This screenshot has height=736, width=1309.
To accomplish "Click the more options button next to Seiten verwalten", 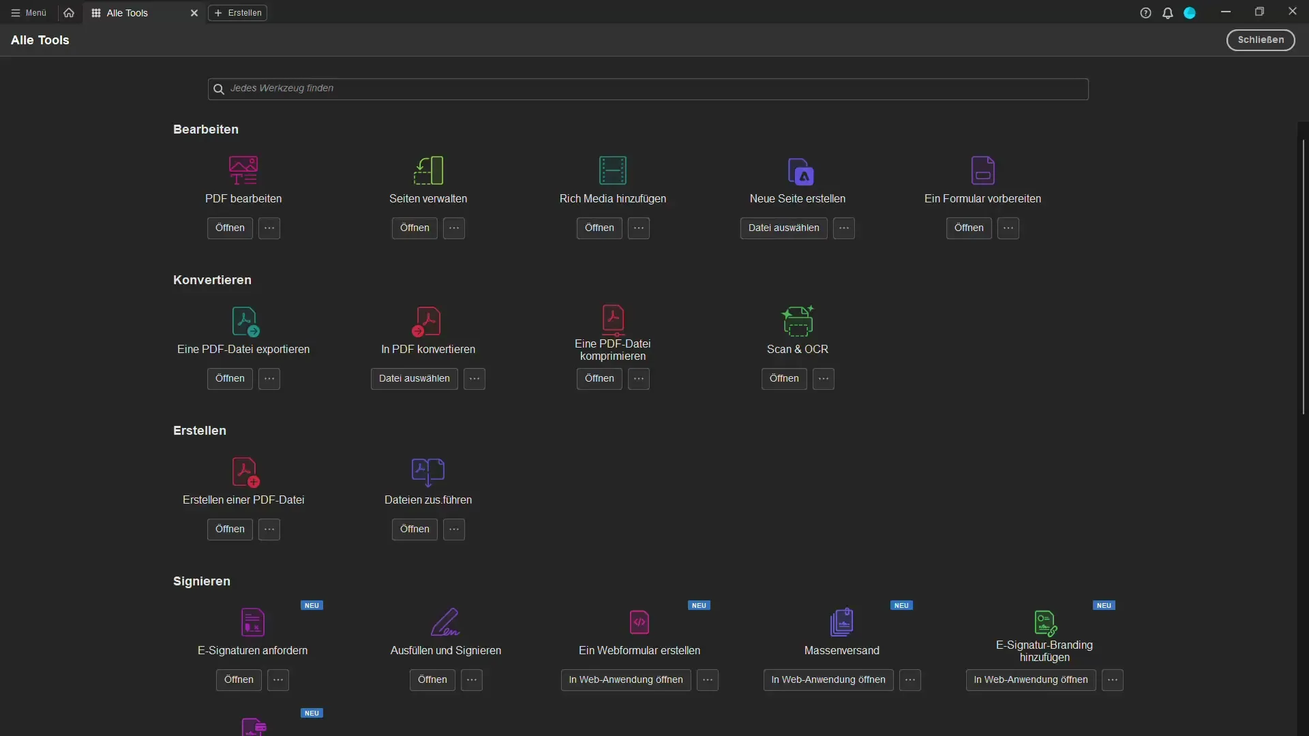I will click(x=454, y=228).
